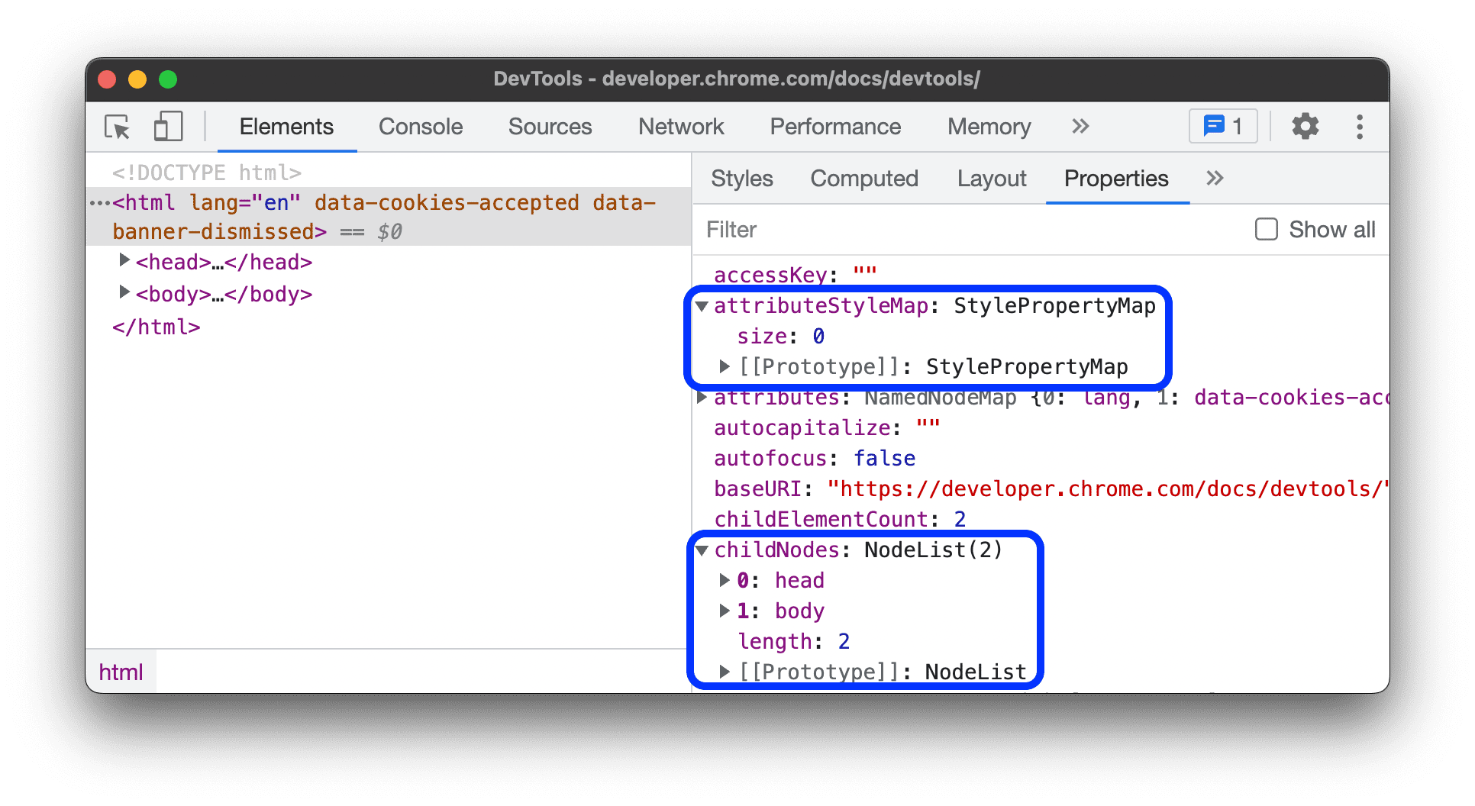
Task: Expand the body element
Action: pyautogui.click(x=125, y=293)
